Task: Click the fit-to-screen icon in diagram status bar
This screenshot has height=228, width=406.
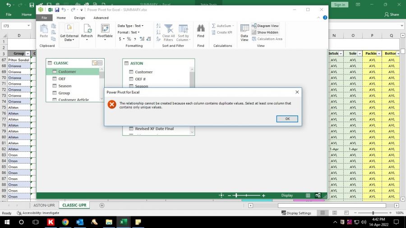Action: coord(221,196)
